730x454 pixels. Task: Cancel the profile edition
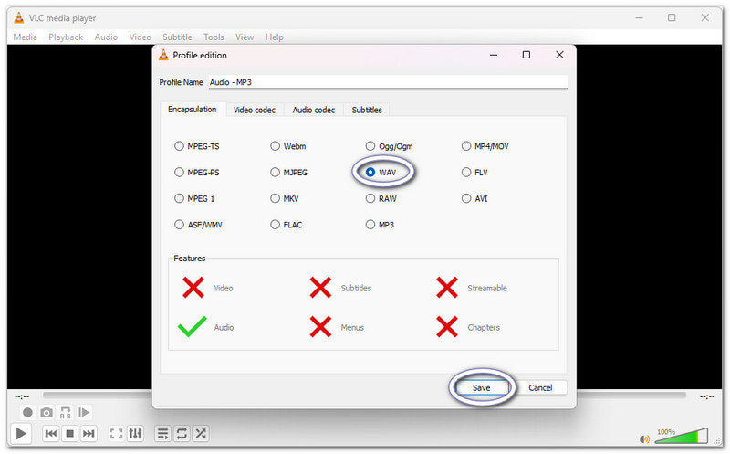click(540, 387)
